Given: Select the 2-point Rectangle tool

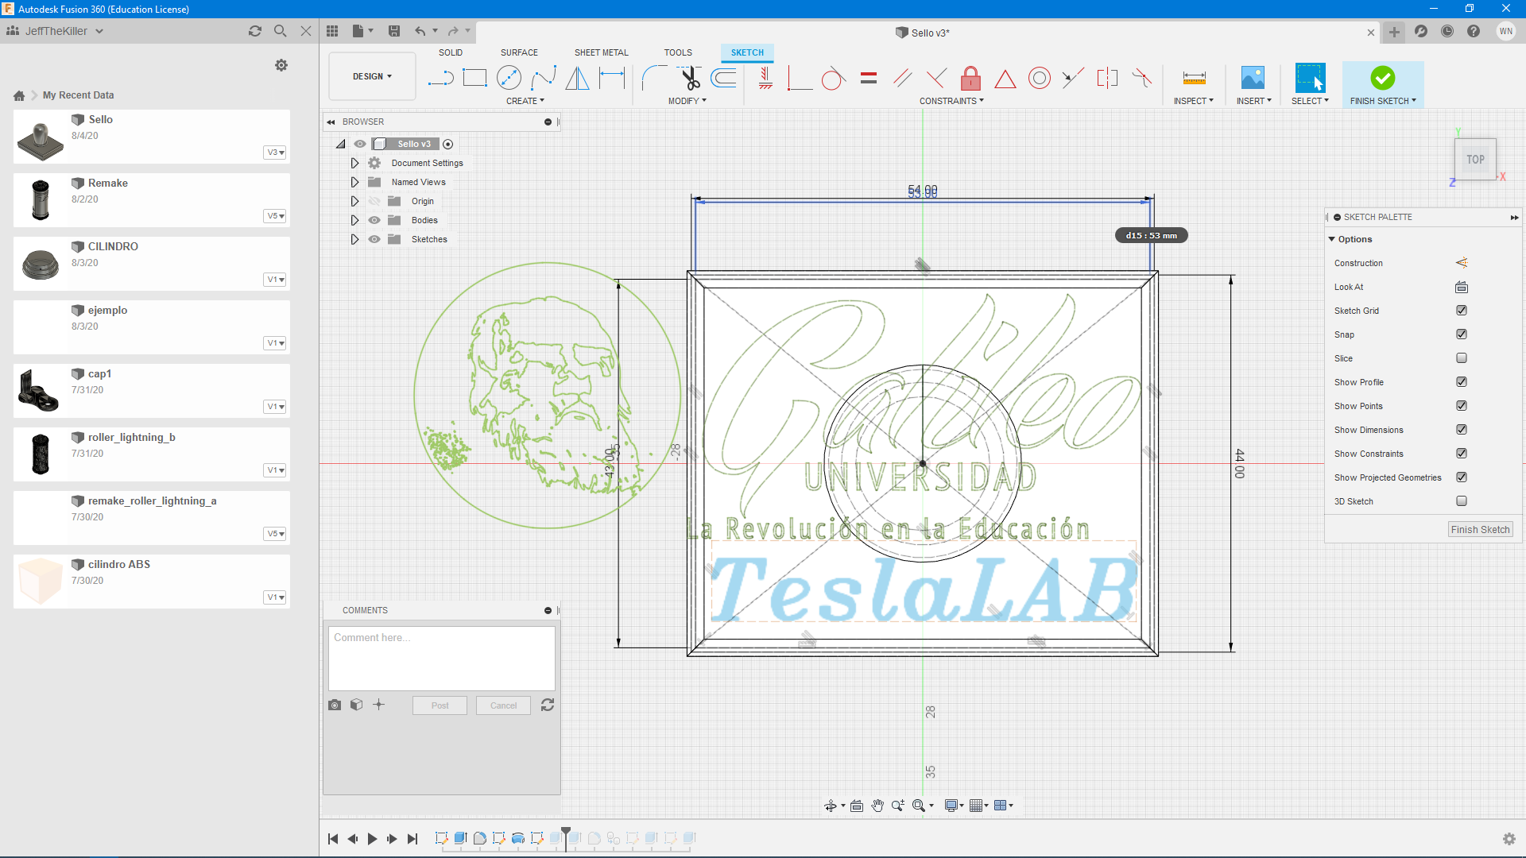Looking at the screenshot, I should click(474, 78).
